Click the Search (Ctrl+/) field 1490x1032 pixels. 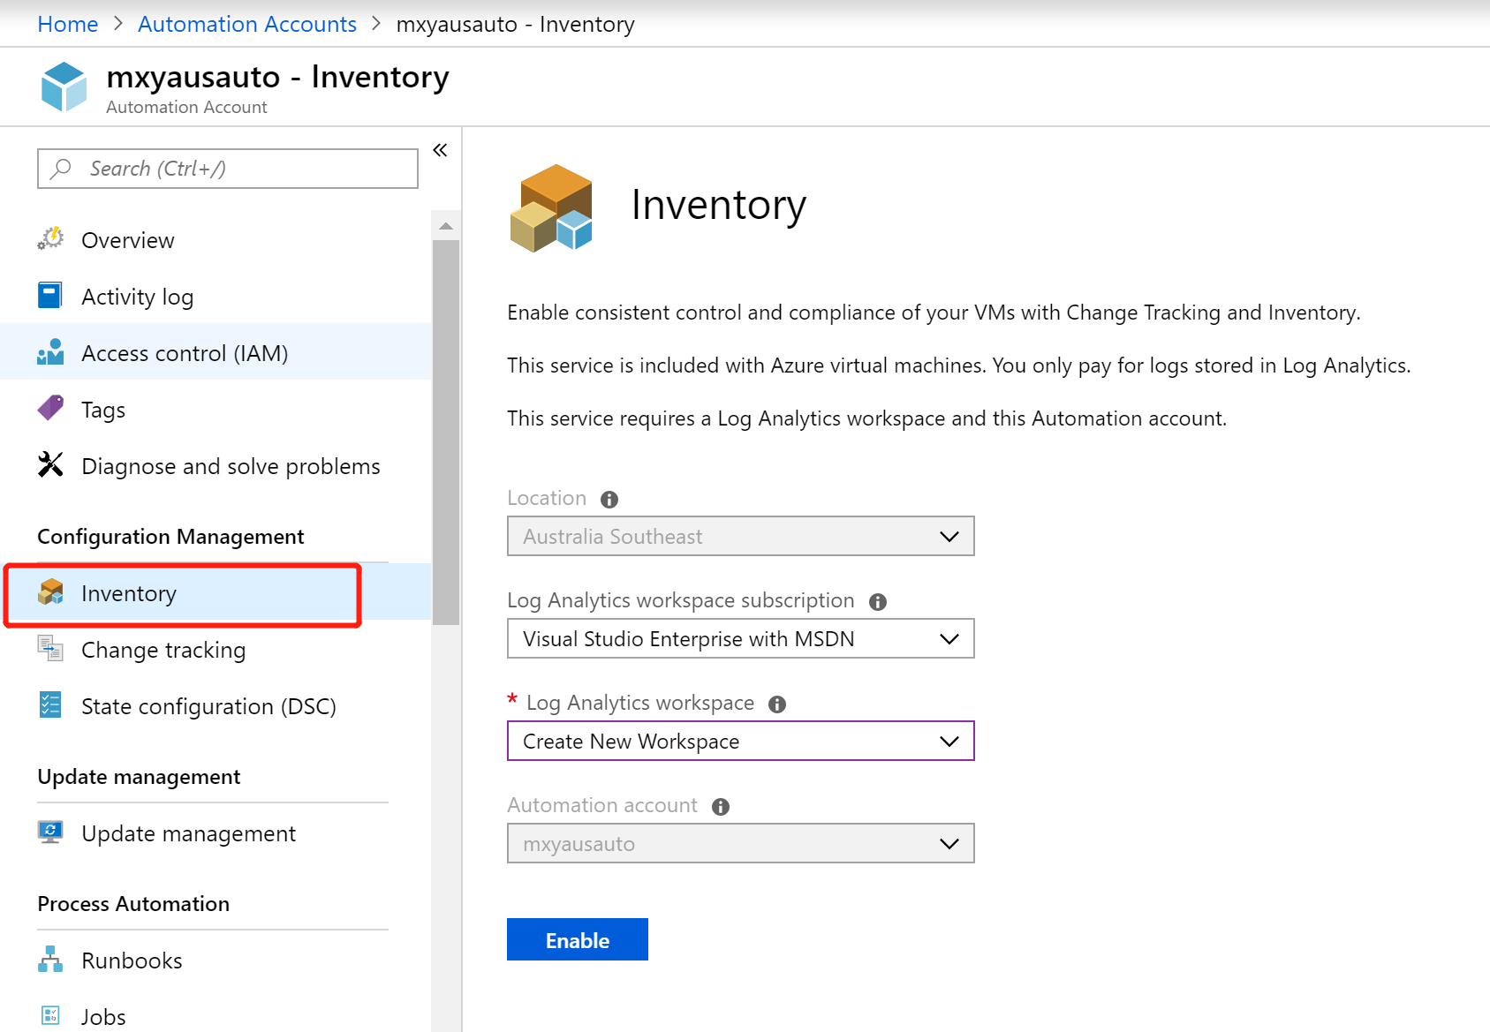tap(228, 169)
